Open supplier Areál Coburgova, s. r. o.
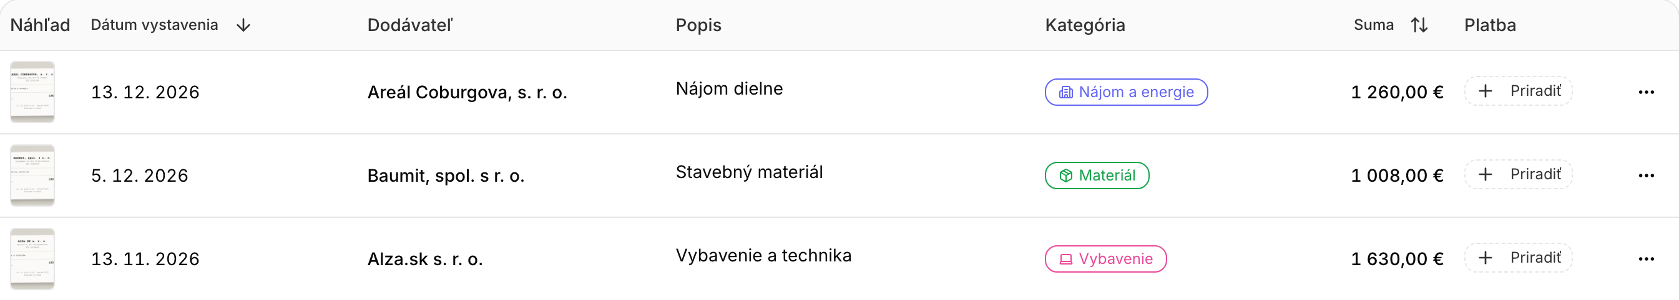 point(467,92)
